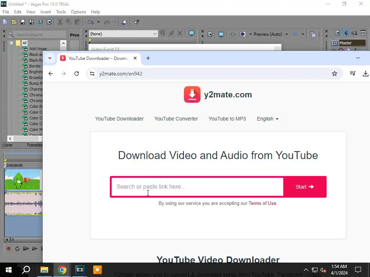
Task: Toggle Loop Playback in Vegas transport
Action: pos(17,249)
